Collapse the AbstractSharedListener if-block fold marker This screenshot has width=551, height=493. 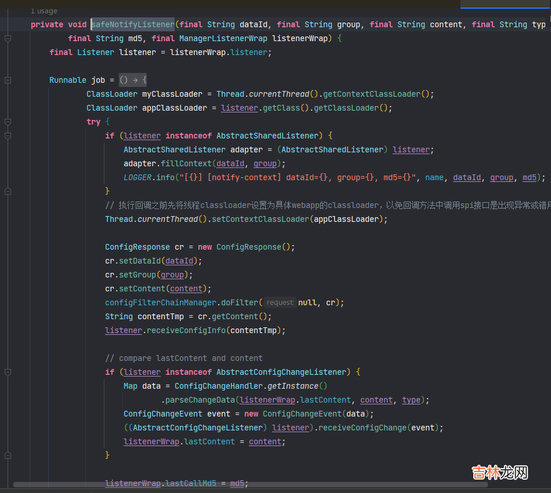[8, 136]
